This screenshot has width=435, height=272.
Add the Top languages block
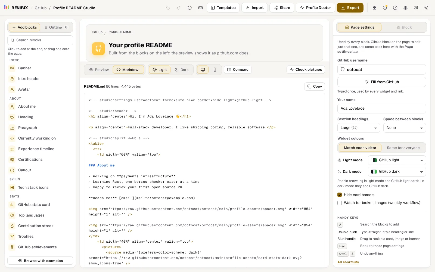point(40,215)
